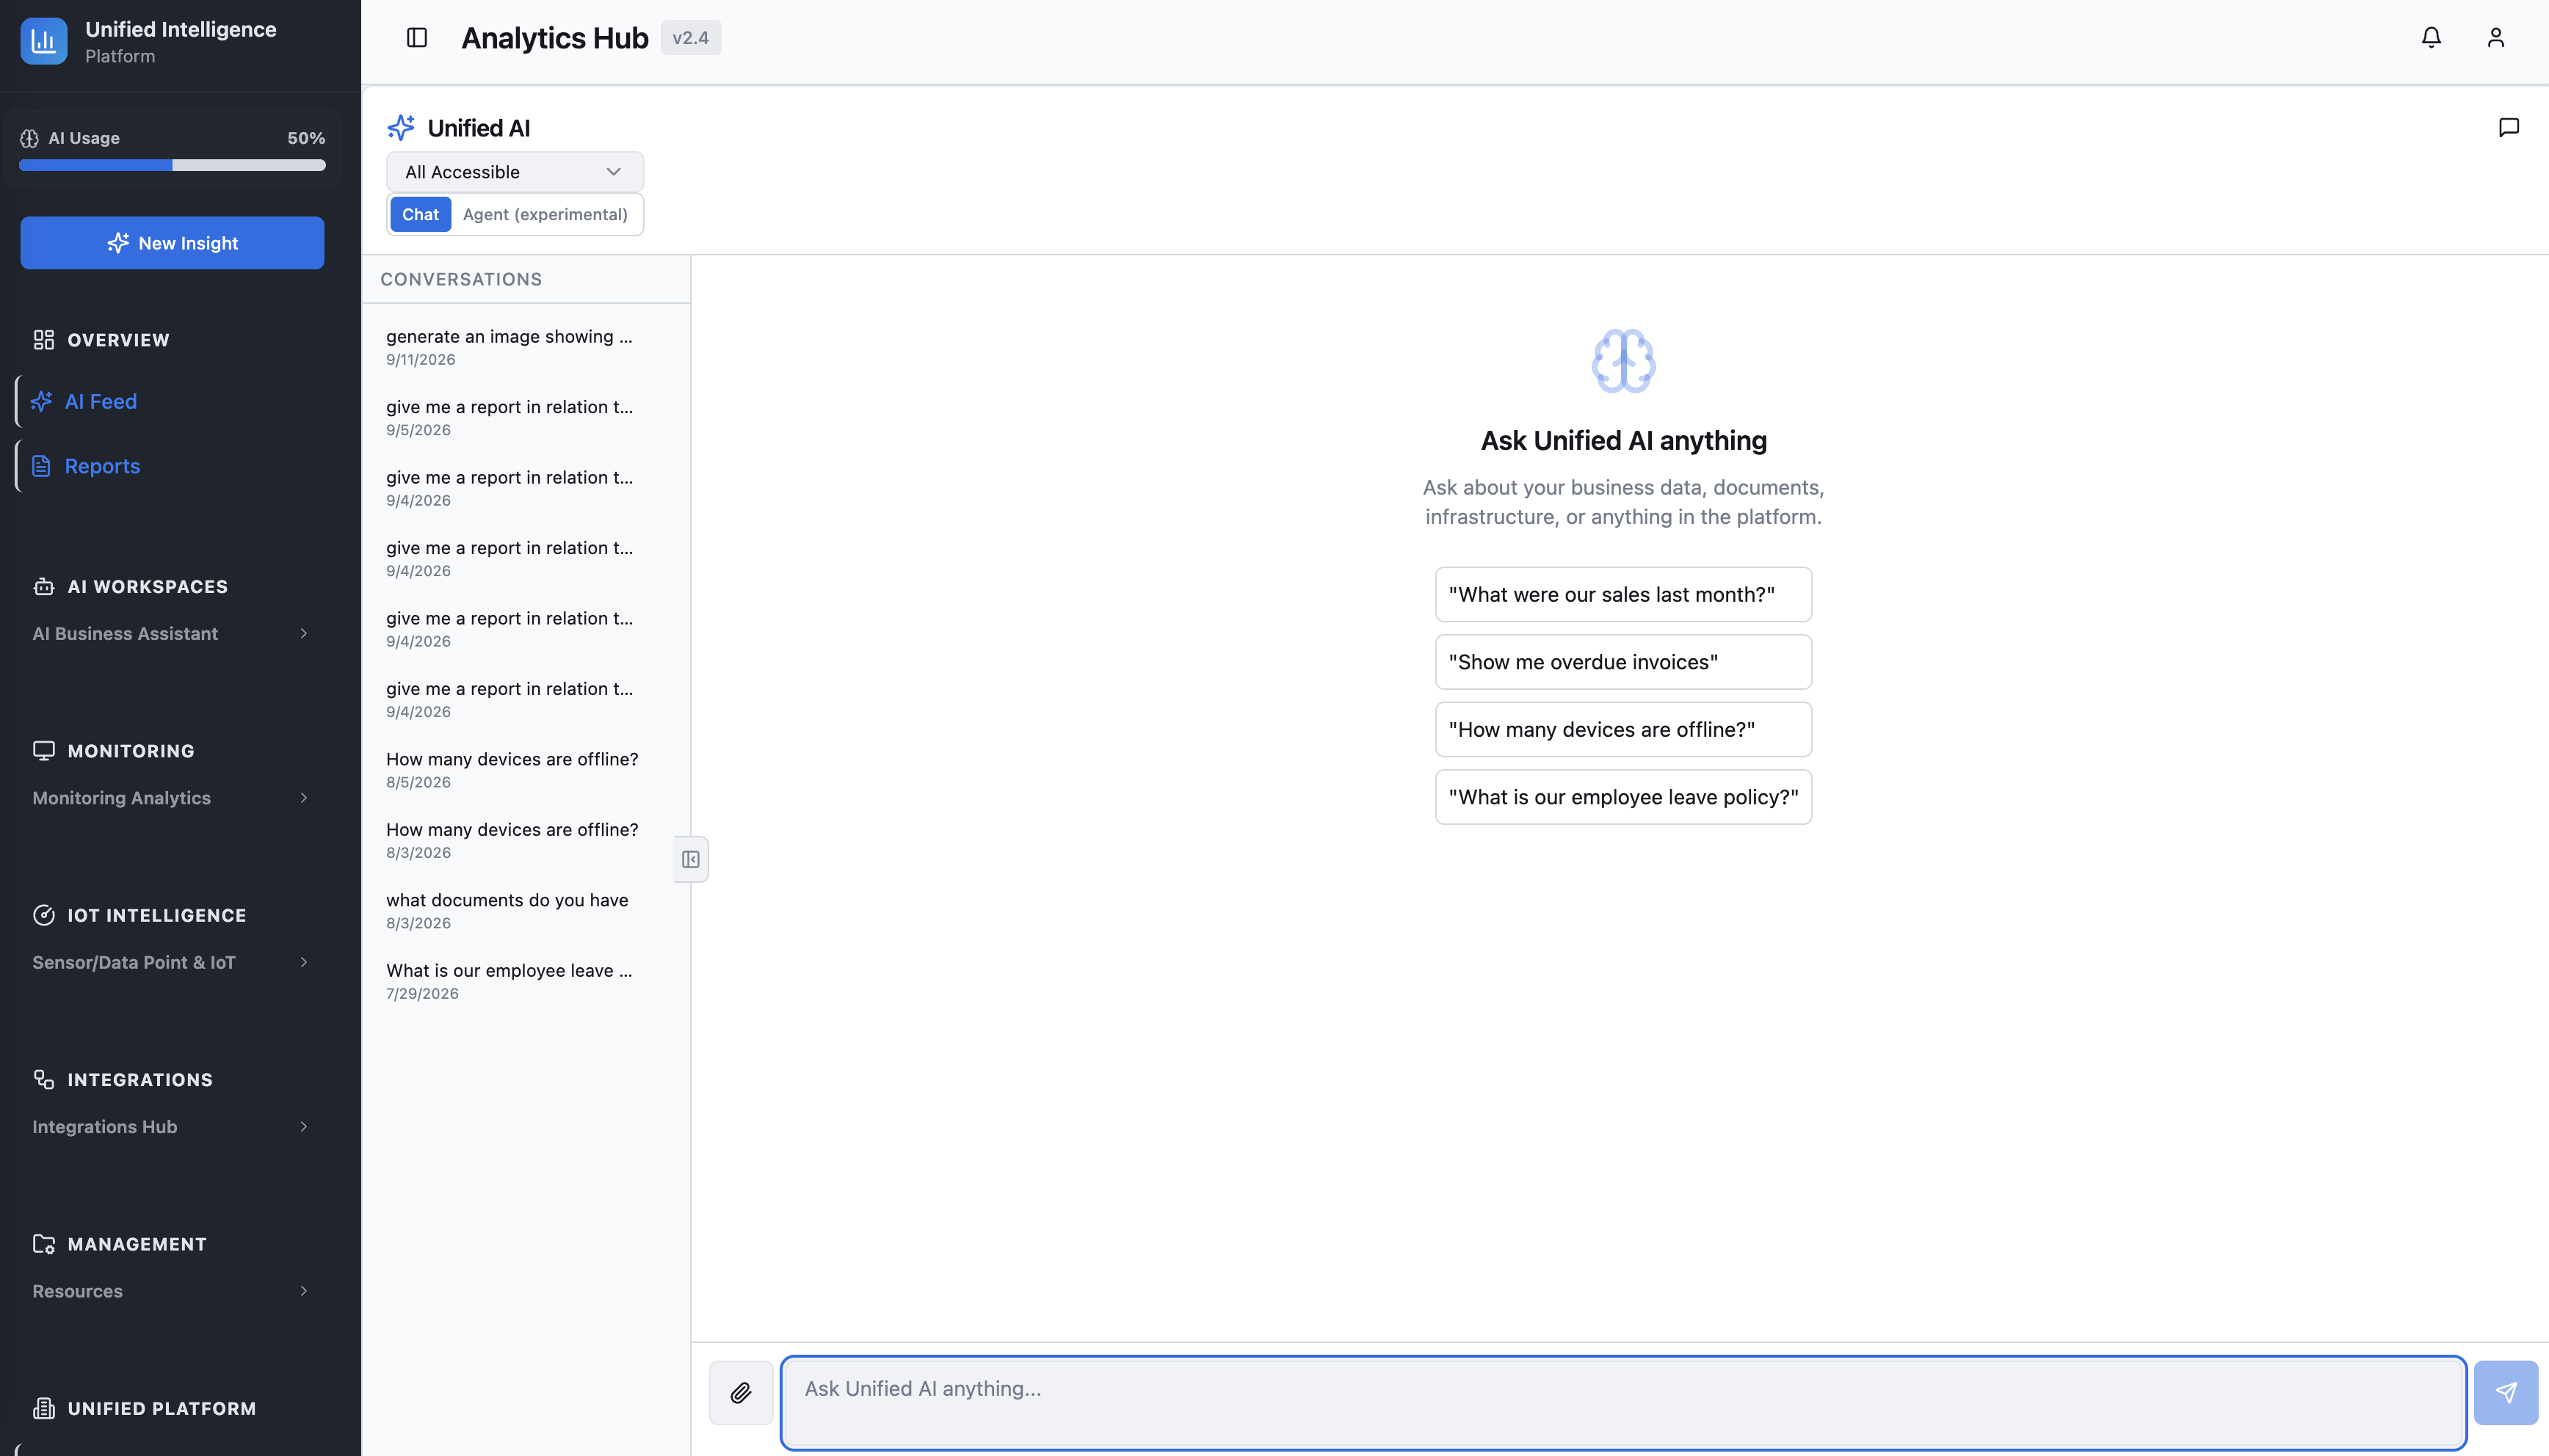Click the Unified Intelligence bar chart logo

[x=44, y=41]
